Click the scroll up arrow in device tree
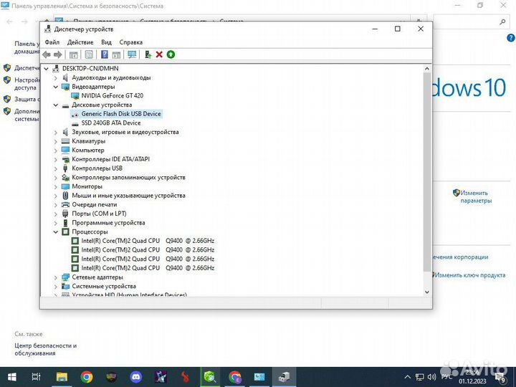Viewport: 516px width, 387px height. pos(427,69)
